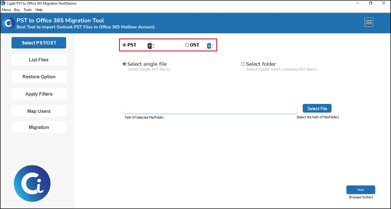Click 'Select Single PST file(s).' description text
The image size is (391, 209).
click(x=149, y=69)
